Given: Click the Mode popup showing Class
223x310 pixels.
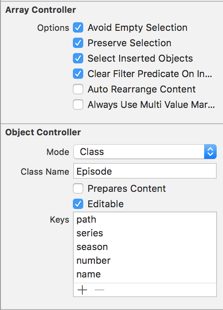Looking at the screenshot, I should tap(145, 152).
